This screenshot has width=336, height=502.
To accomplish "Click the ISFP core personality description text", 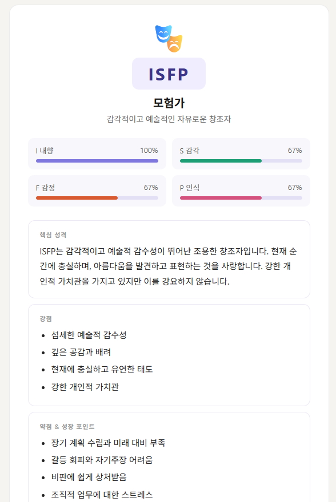I will coord(169,266).
